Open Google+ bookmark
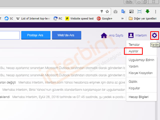The image size is (160, 120). [104, 18]
